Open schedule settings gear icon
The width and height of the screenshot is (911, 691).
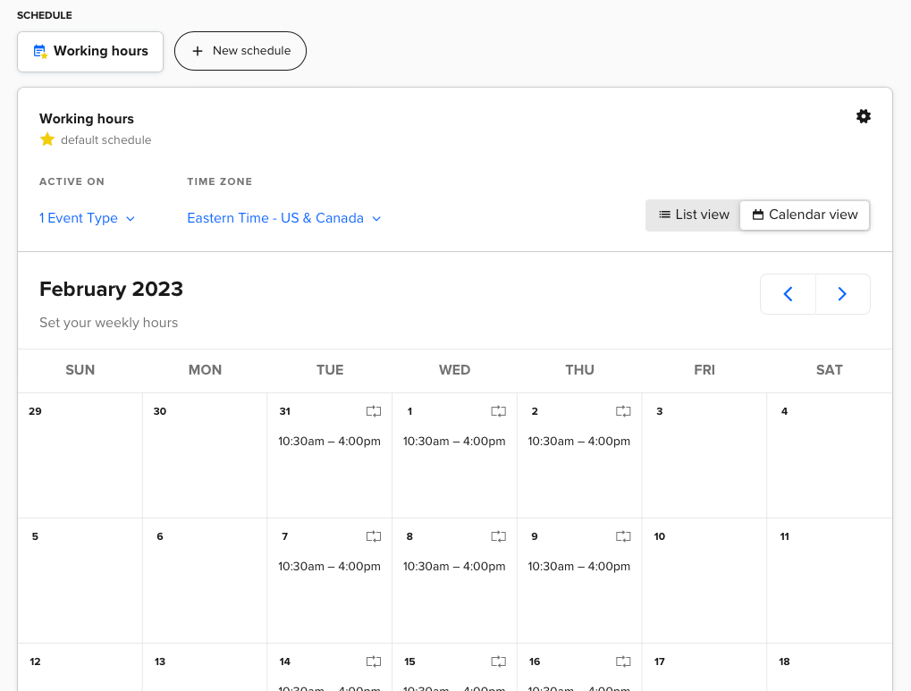tap(864, 116)
